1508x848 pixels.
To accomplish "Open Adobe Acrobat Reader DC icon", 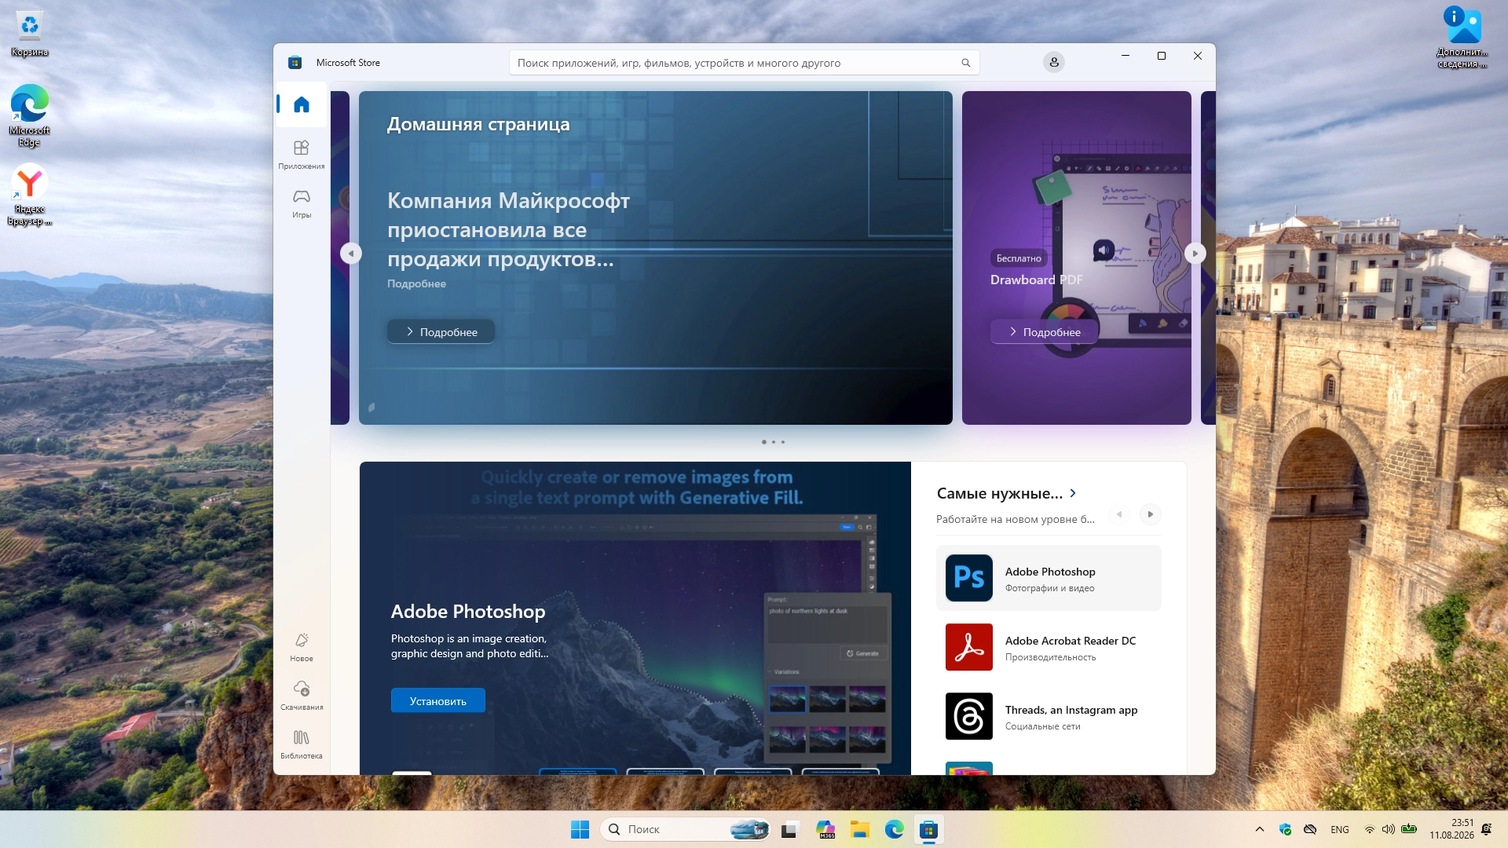I will point(969,647).
